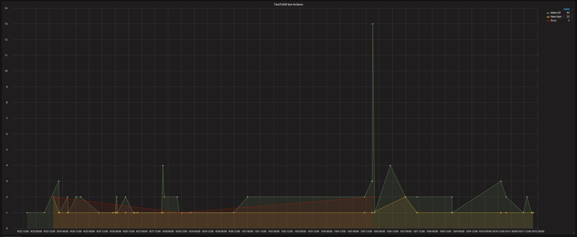The height and width of the screenshot is (237, 577).
Task: Open the TextToGif bot Actions panel title menu
Action: 288,4
